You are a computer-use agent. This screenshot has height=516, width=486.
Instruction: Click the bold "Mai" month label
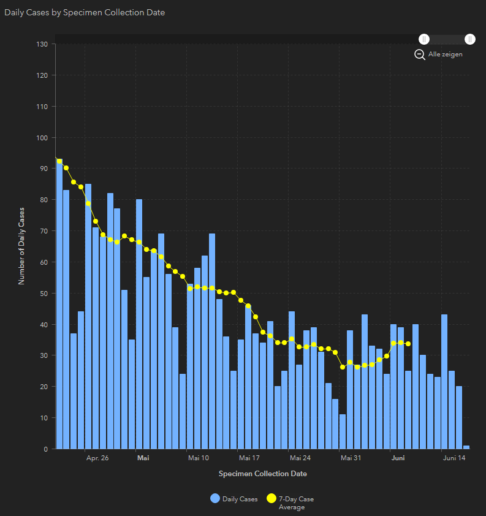click(x=143, y=458)
